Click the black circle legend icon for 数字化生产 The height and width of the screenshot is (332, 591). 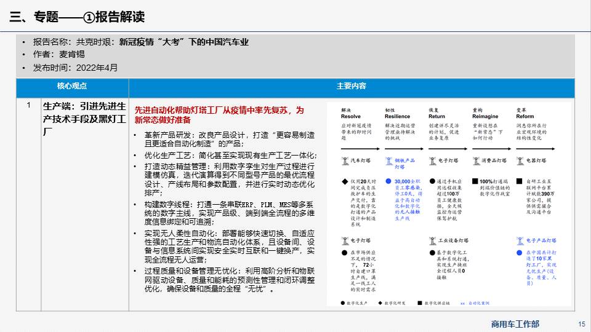click(343, 303)
